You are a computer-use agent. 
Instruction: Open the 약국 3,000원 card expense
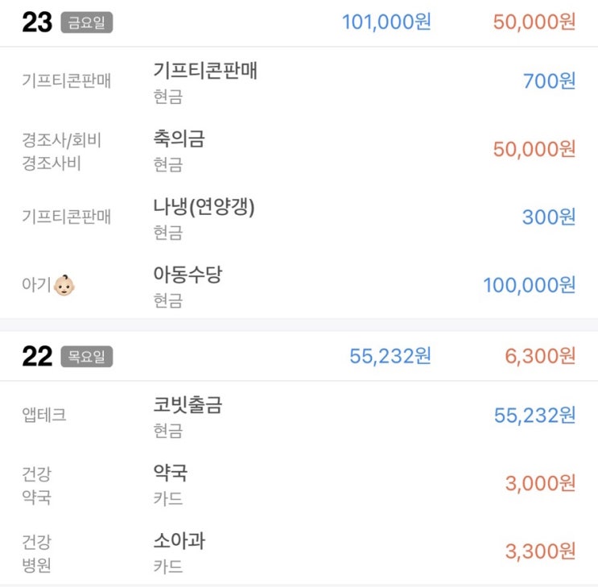pos(299,484)
